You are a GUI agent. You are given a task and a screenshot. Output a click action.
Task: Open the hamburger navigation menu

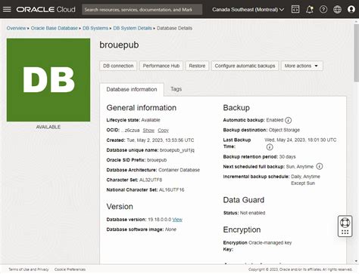click(x=7, y=9)
